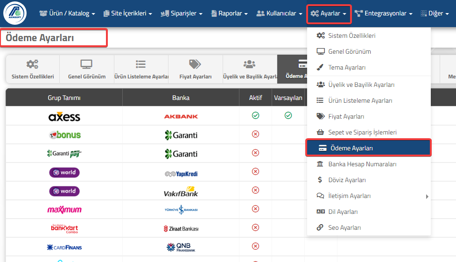
Task: Choose Ürün Listeleme Ayarları menu entry
Action: [369, 100]
